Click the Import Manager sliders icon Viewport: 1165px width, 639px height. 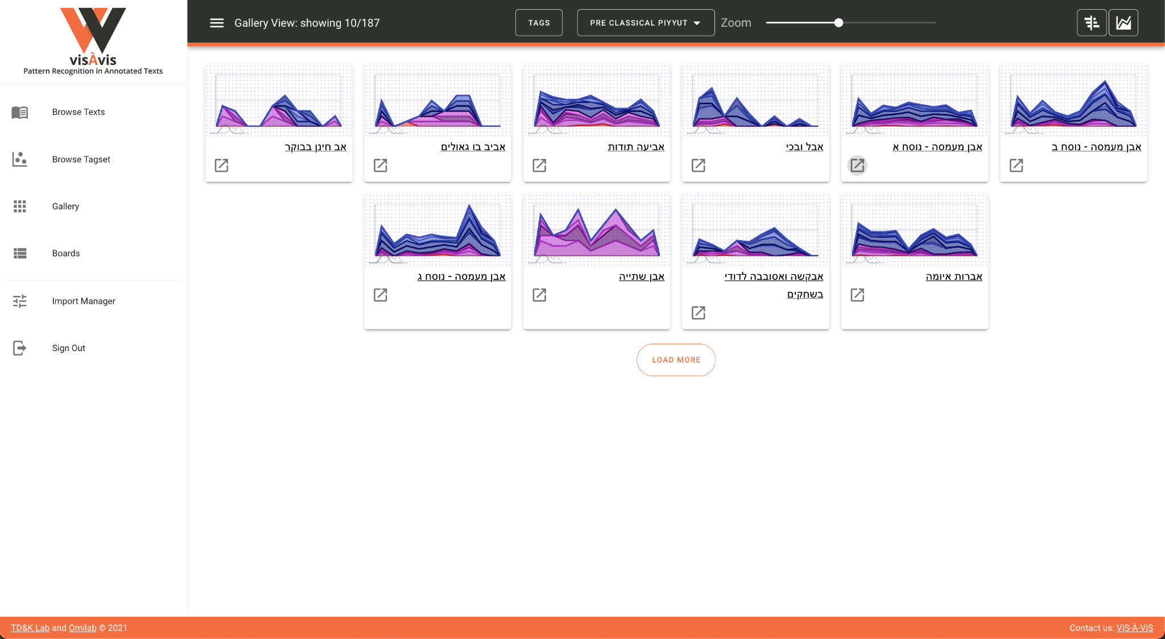(20, 301)
